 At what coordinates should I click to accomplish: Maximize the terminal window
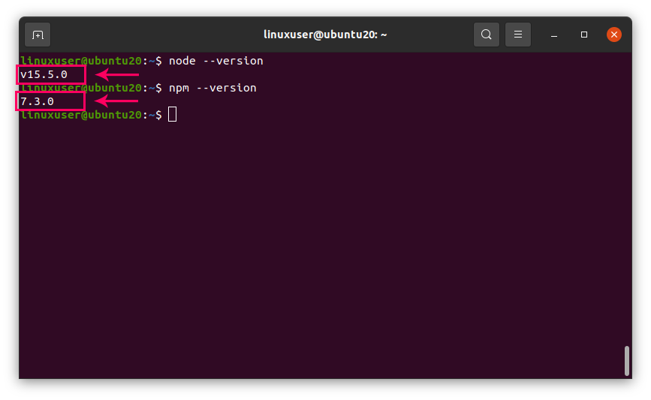pyautogui.click(x=584, y=35)
